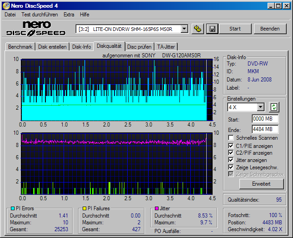
Task: Click the Ende field showing 4484 MB
Action: (265, 129)
